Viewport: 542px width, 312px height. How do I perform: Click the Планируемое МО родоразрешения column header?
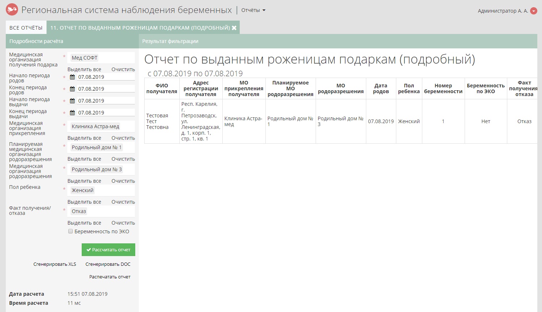point(290,88)
